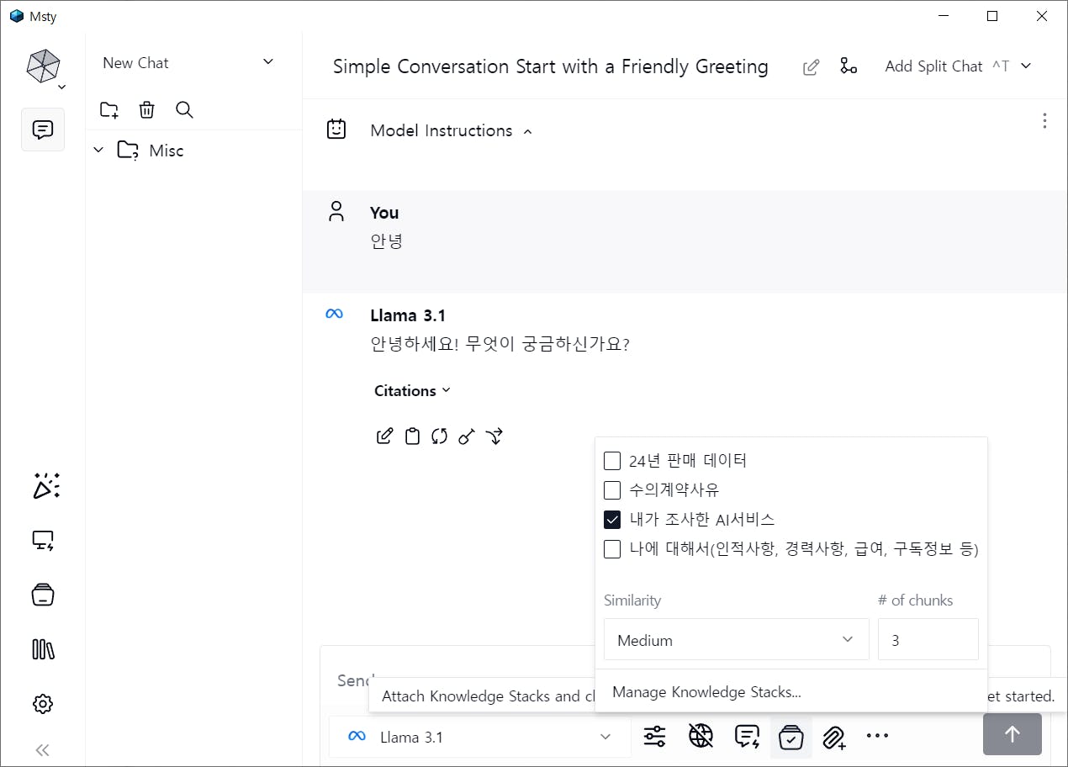Open Knowledge Stacks from left sidebar
The width and height of the screenshot is (1068, 767).
coord(43,595)
